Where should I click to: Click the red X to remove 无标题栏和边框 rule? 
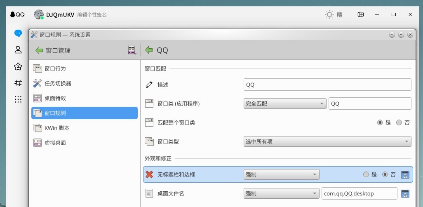click(149, 174)
